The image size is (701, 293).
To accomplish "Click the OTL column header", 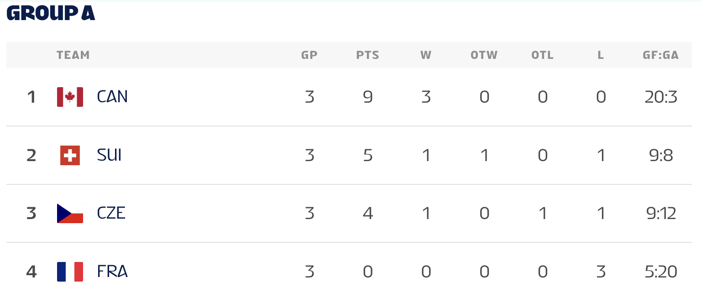I will pyautogui.click(x=542, y=55).
